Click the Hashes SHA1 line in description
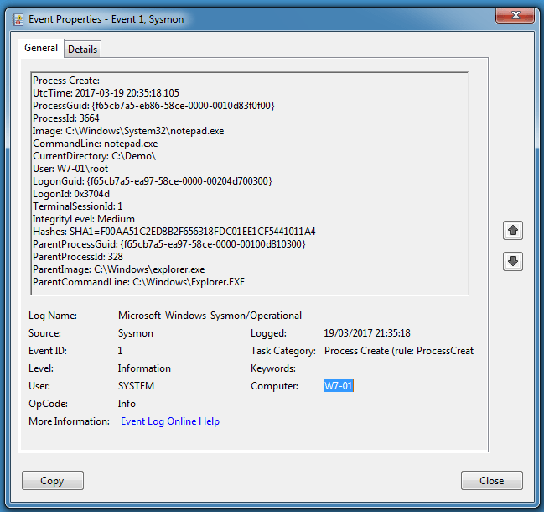 point(174,232)
